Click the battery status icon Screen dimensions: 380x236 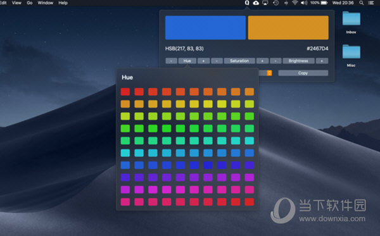pos(324,3)
